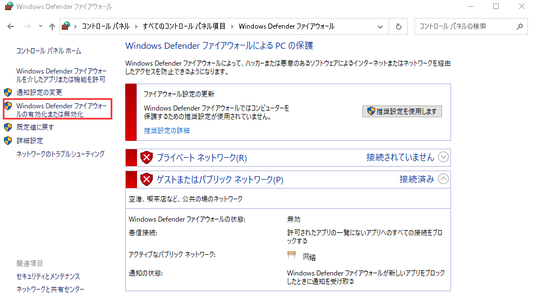
Task: Expand the address bar history dropdown
Action: [380, 26]
